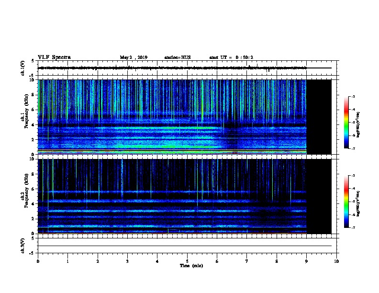Click time axis tick label "3"
This screenshot has width=379, height=293.
127,261
